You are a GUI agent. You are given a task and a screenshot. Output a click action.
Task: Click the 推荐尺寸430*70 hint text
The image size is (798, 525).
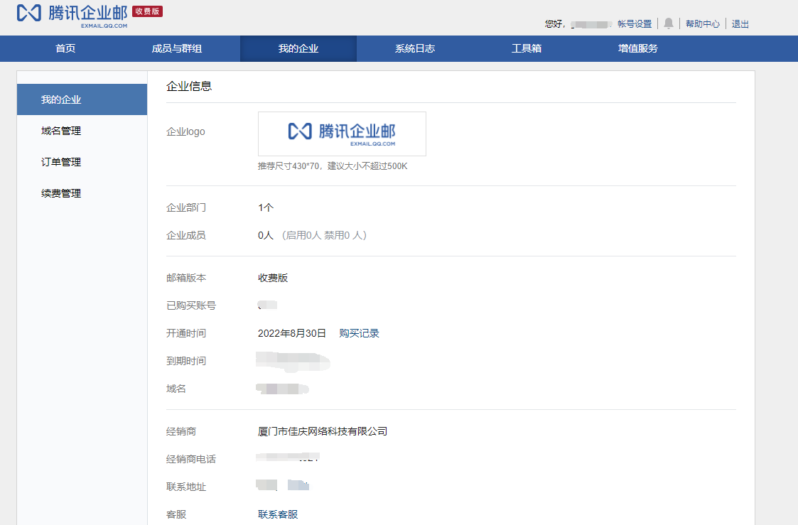tap(333, 166)
